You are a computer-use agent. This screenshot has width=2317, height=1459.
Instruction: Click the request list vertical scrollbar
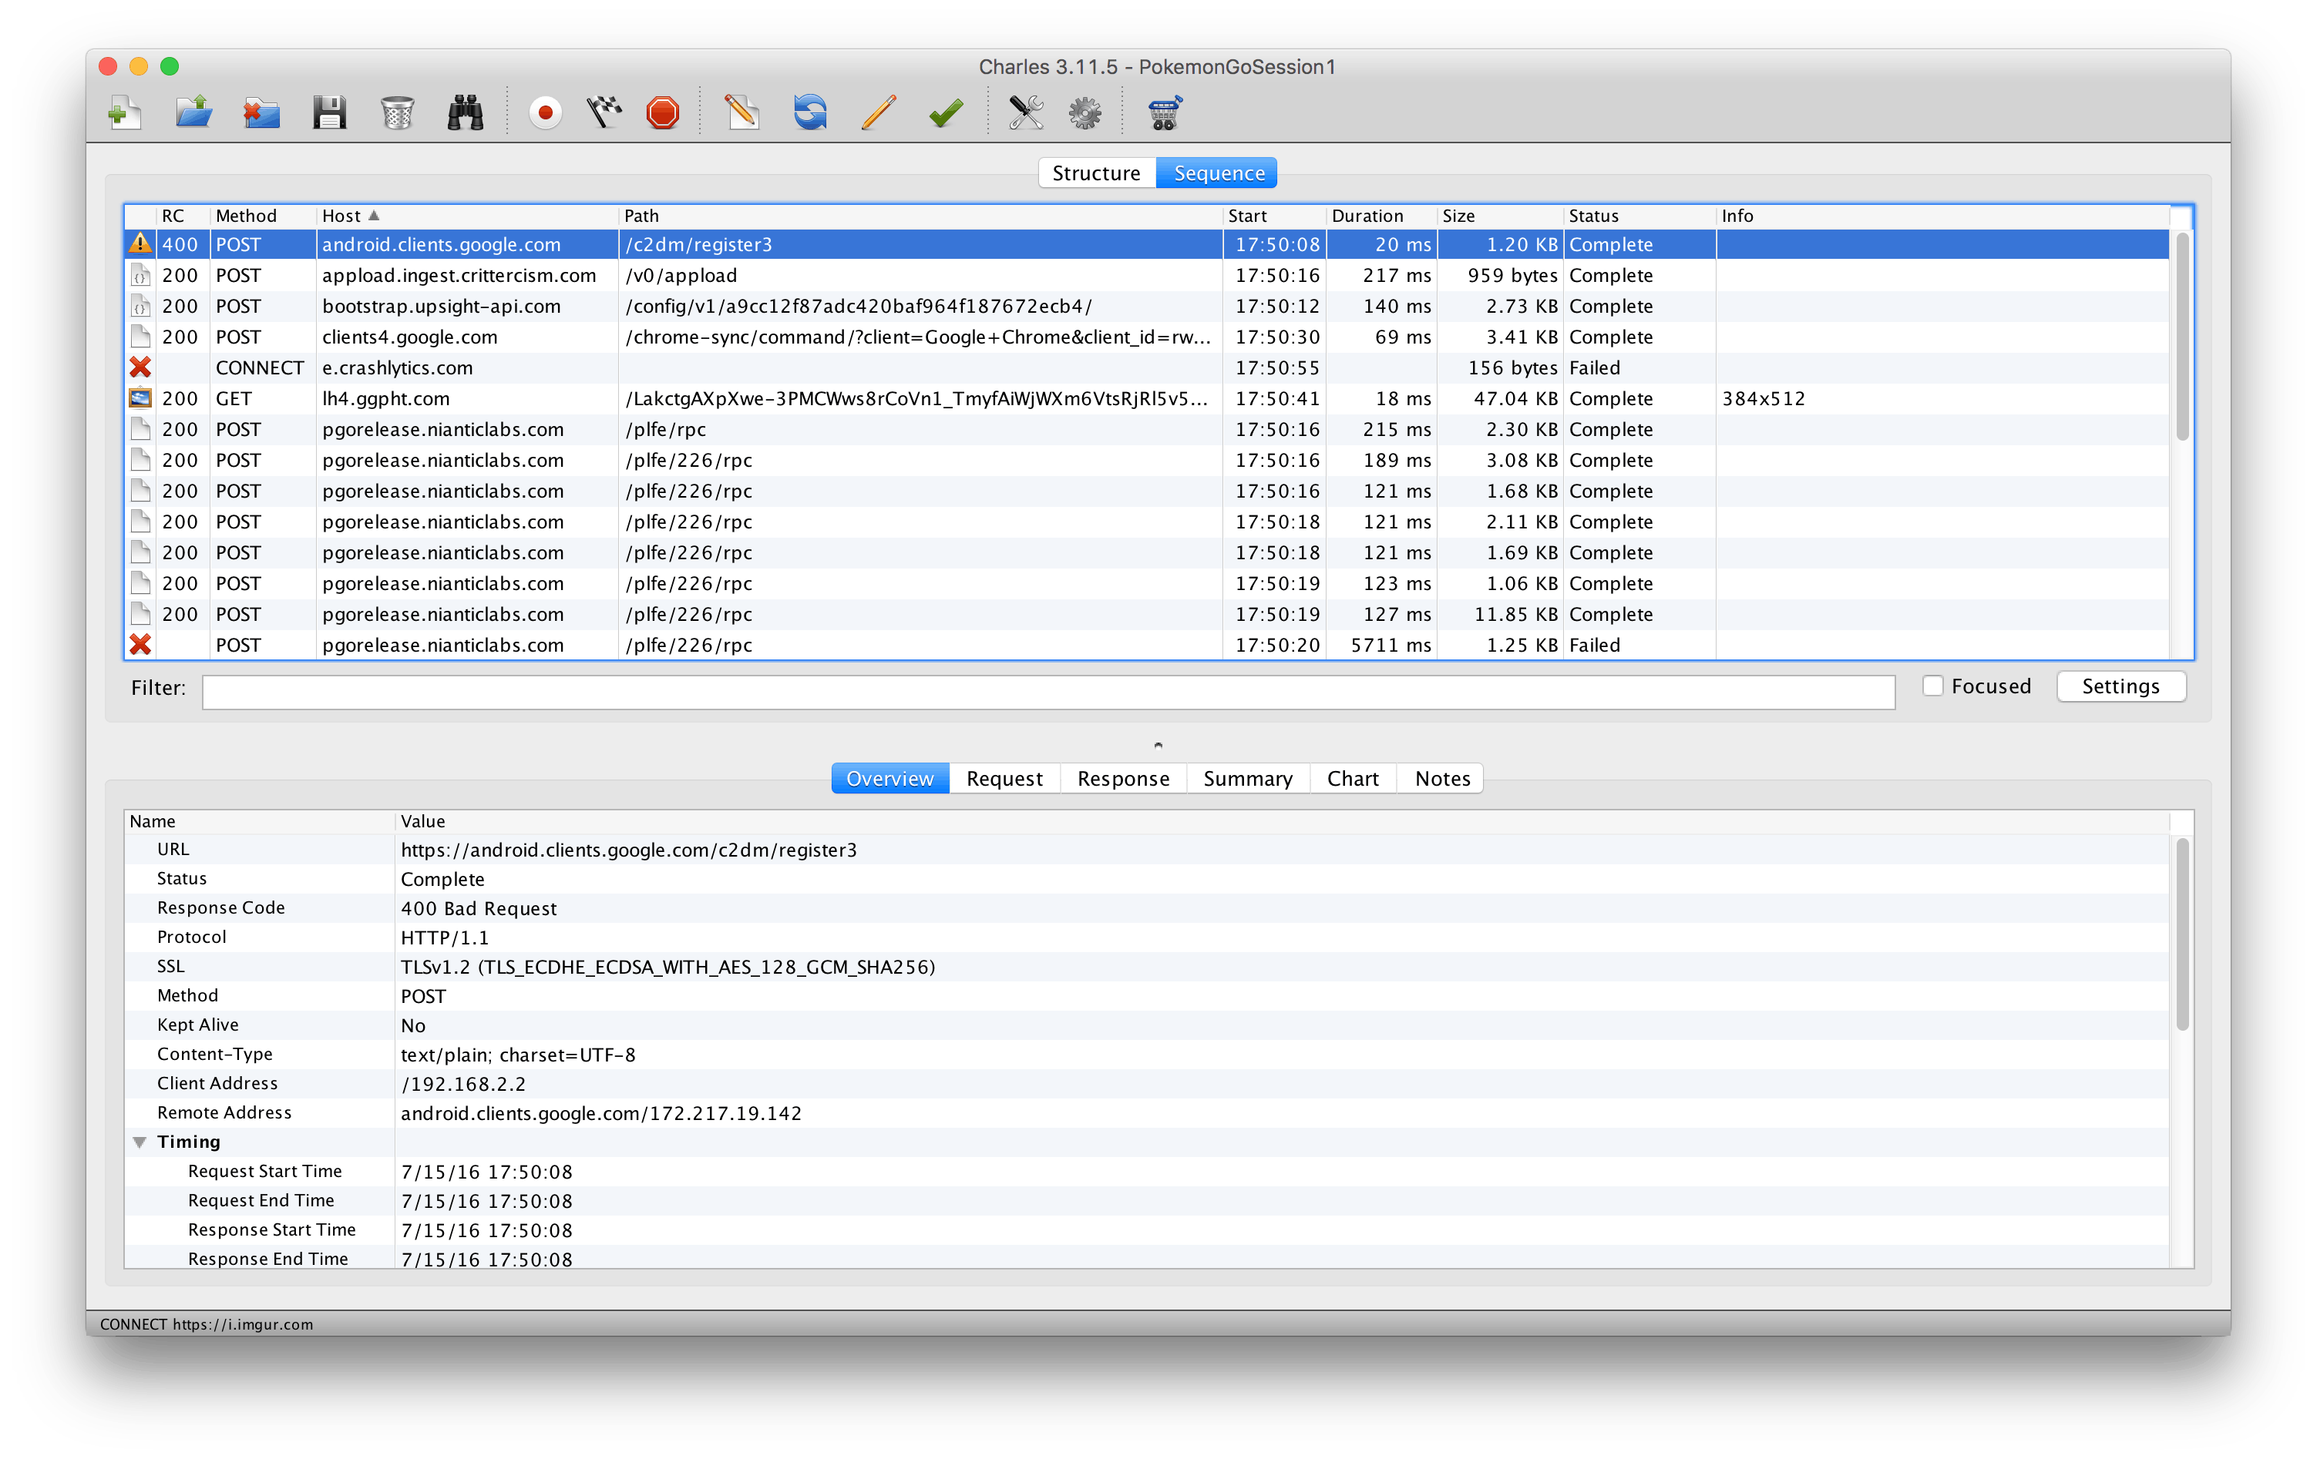pos(2181,337)
